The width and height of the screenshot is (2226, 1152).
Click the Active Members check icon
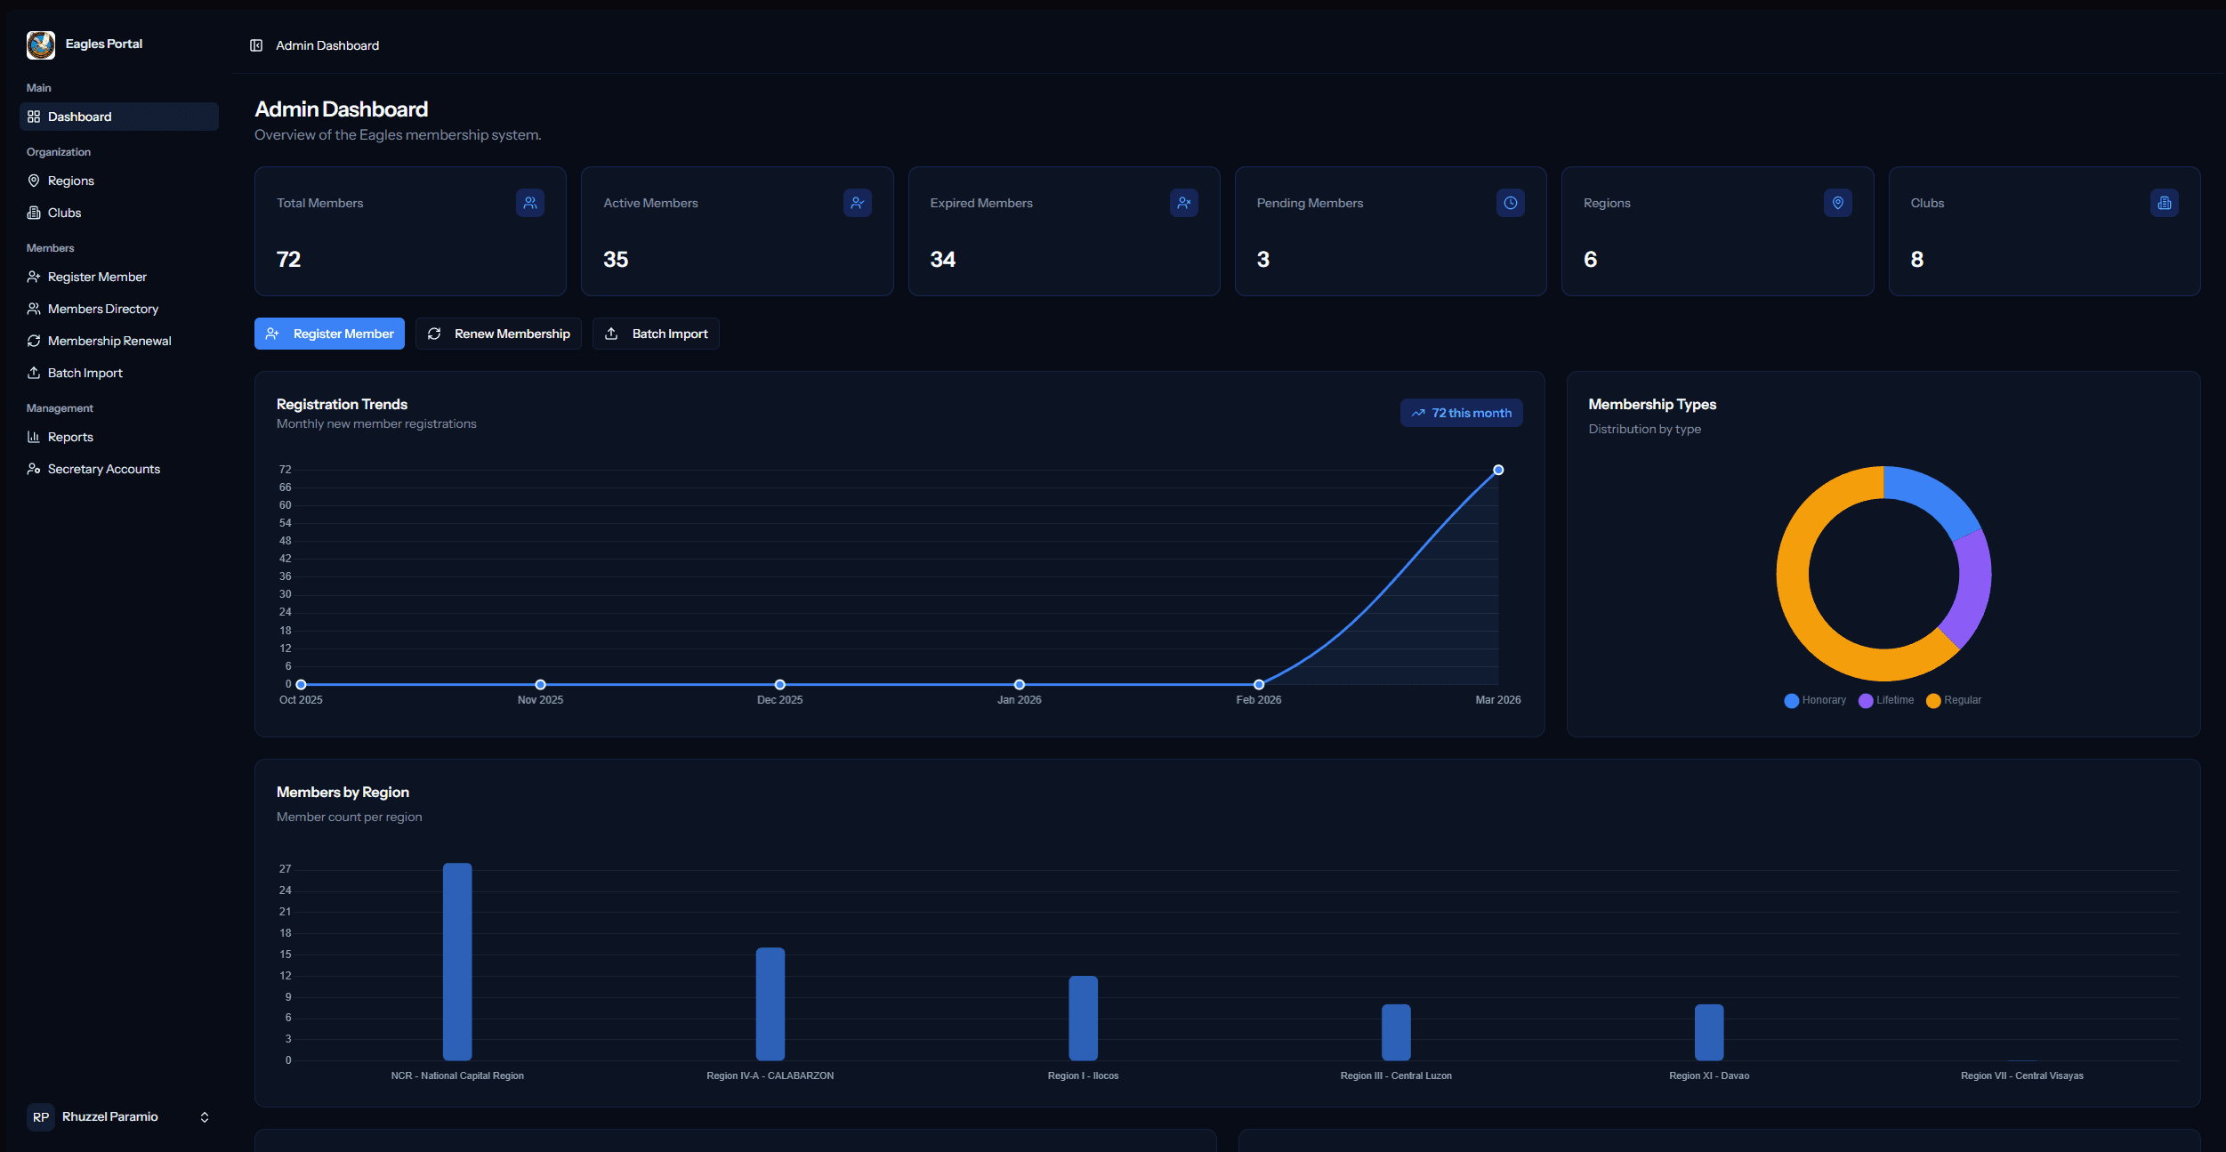coord(857,203)
